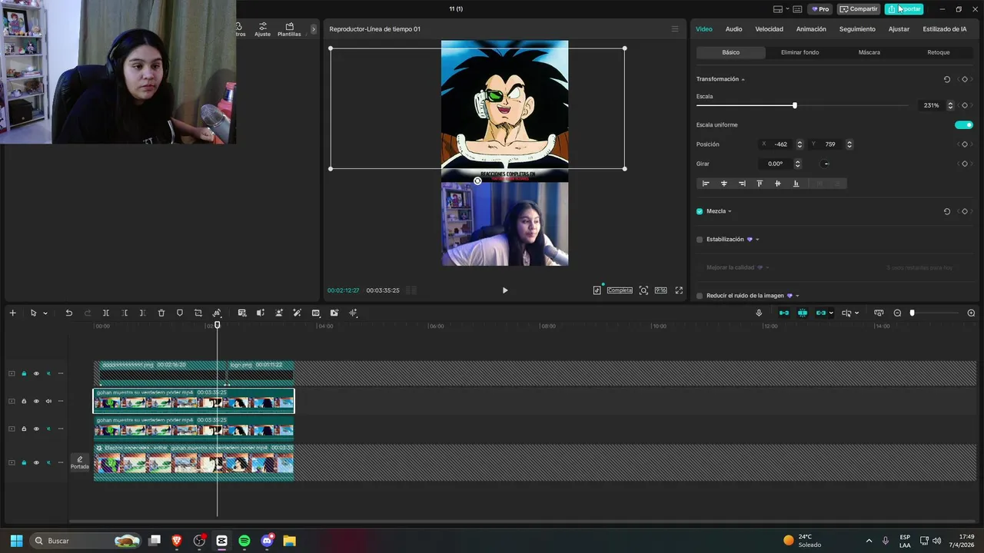Screen dimensions: 984x553
Task: Click the timeline zoom slider handle
Action: click(x=913, y=313)
